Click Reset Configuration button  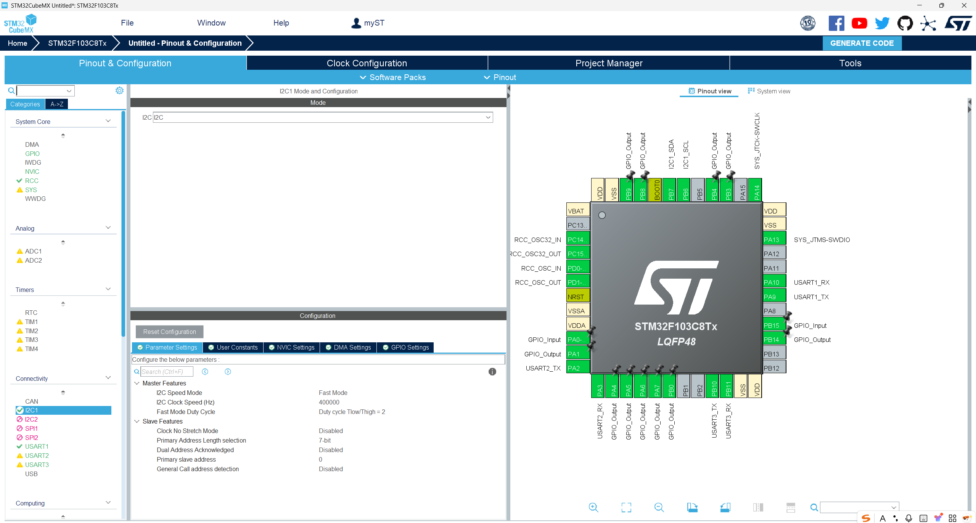pos(169,332)
